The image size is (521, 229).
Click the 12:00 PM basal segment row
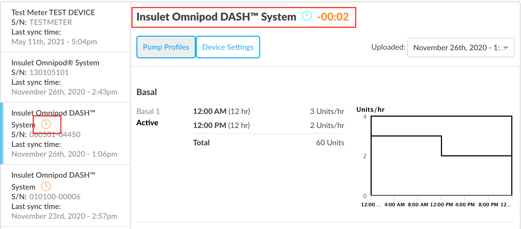[x=268, y=125]
